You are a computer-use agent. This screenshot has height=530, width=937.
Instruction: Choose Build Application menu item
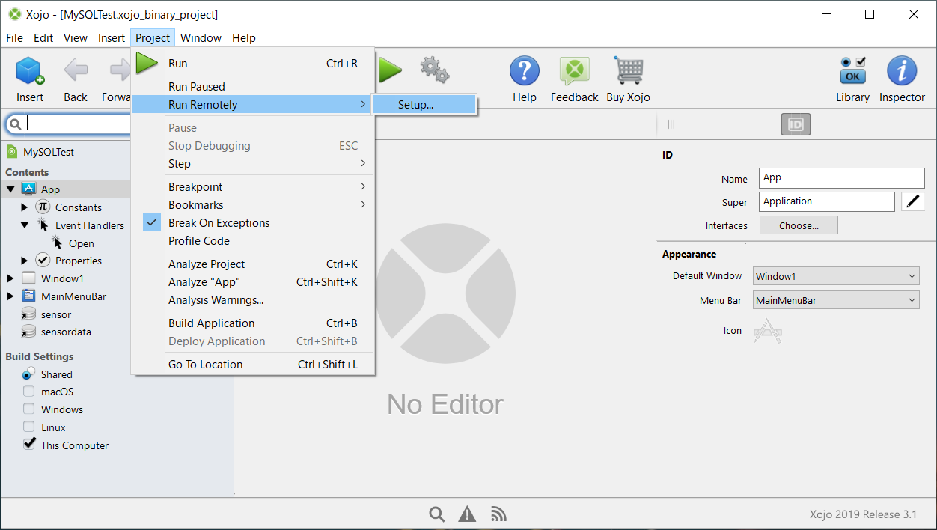pyautogui.click(x=253, y=323)
